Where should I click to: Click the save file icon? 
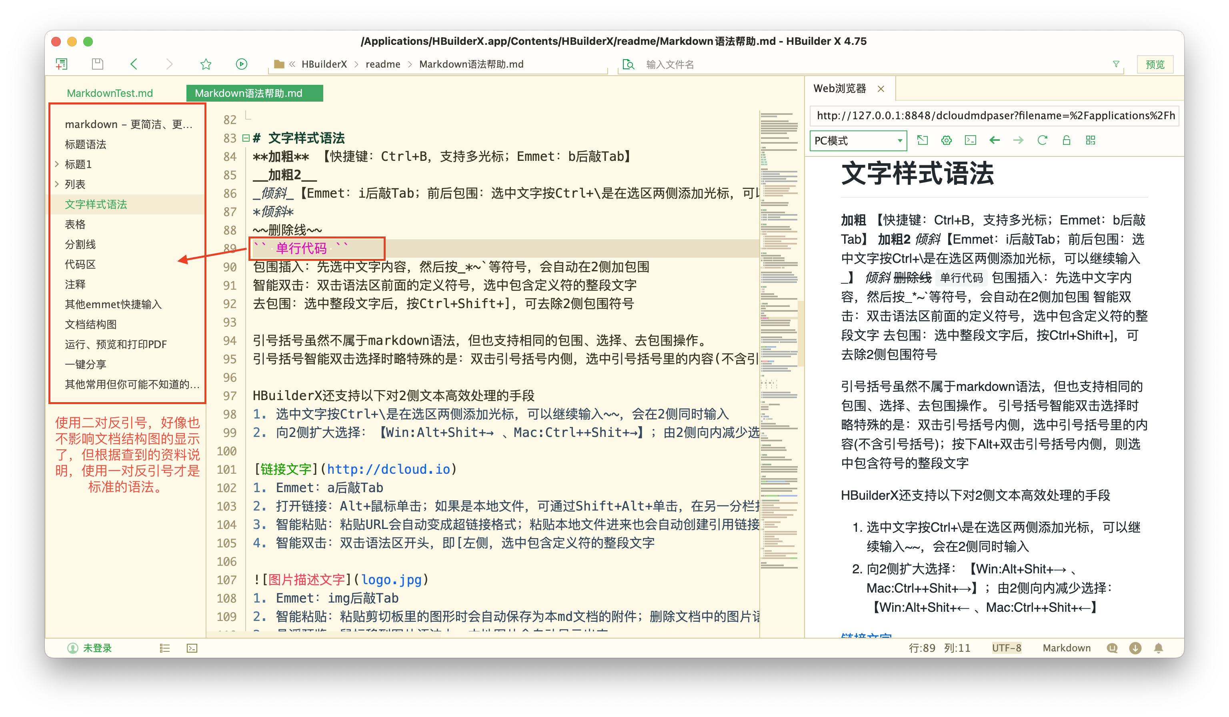pyautogui.click(x=98, y=64)
